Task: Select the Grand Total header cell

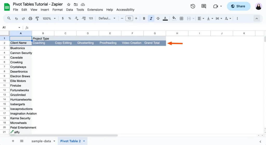Action: [155, 43]
